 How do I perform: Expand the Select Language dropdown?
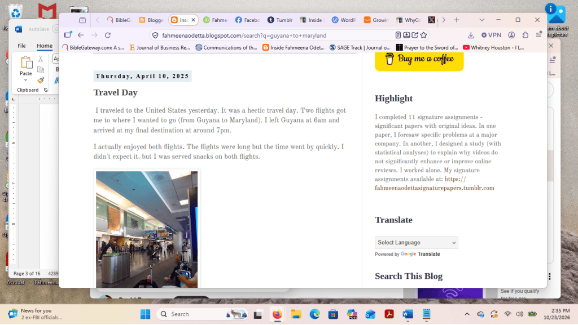click(416, 243)
